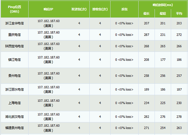
Task: Select the 陕西宝鸡电信 location cell
Action: (14, 46)
